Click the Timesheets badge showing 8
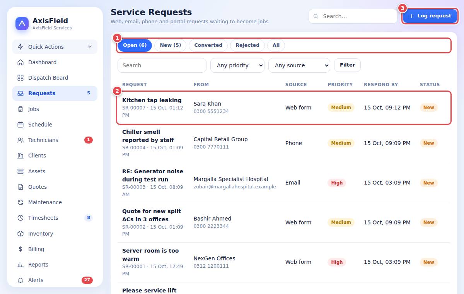The image size is (464, 294). coord(89,218)
